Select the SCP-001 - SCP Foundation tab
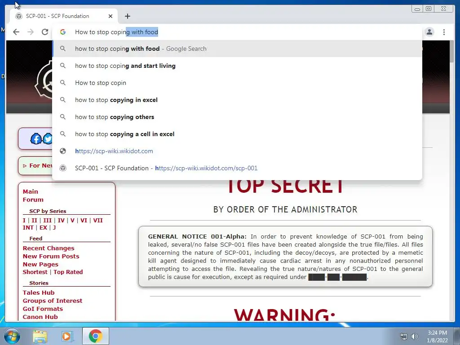Viewport: 460px width, 345px height. pyautogui.click(x=64, y=16)
